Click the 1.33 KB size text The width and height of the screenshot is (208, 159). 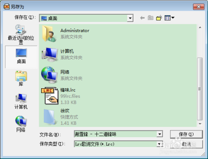click(x=68, y=102)
